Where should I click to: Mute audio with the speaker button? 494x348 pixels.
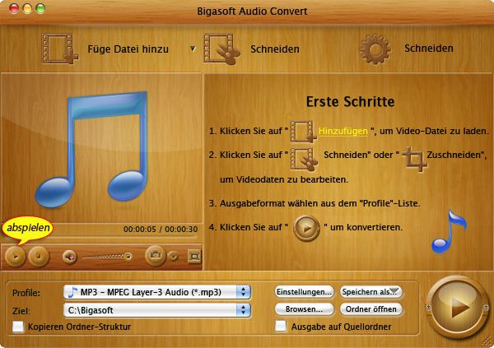click(x=70, y=257)
